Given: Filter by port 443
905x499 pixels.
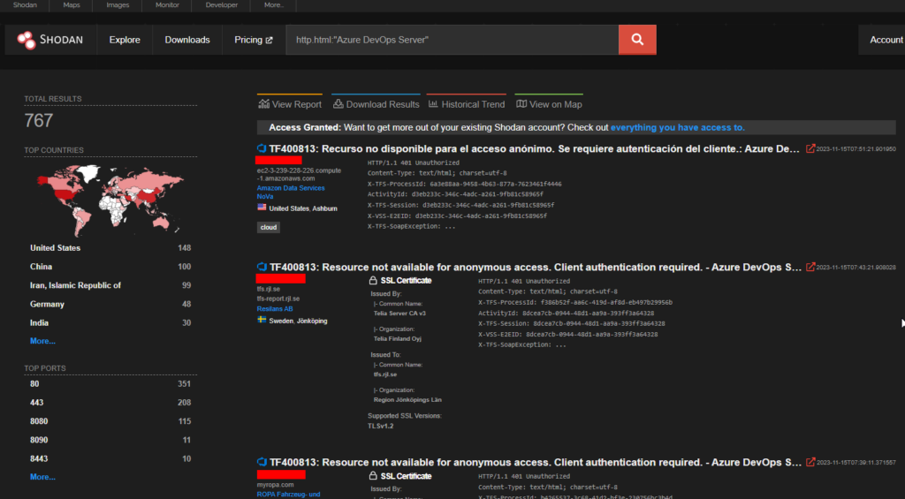Looking at the screenshot, I should [x=110, y=403].
